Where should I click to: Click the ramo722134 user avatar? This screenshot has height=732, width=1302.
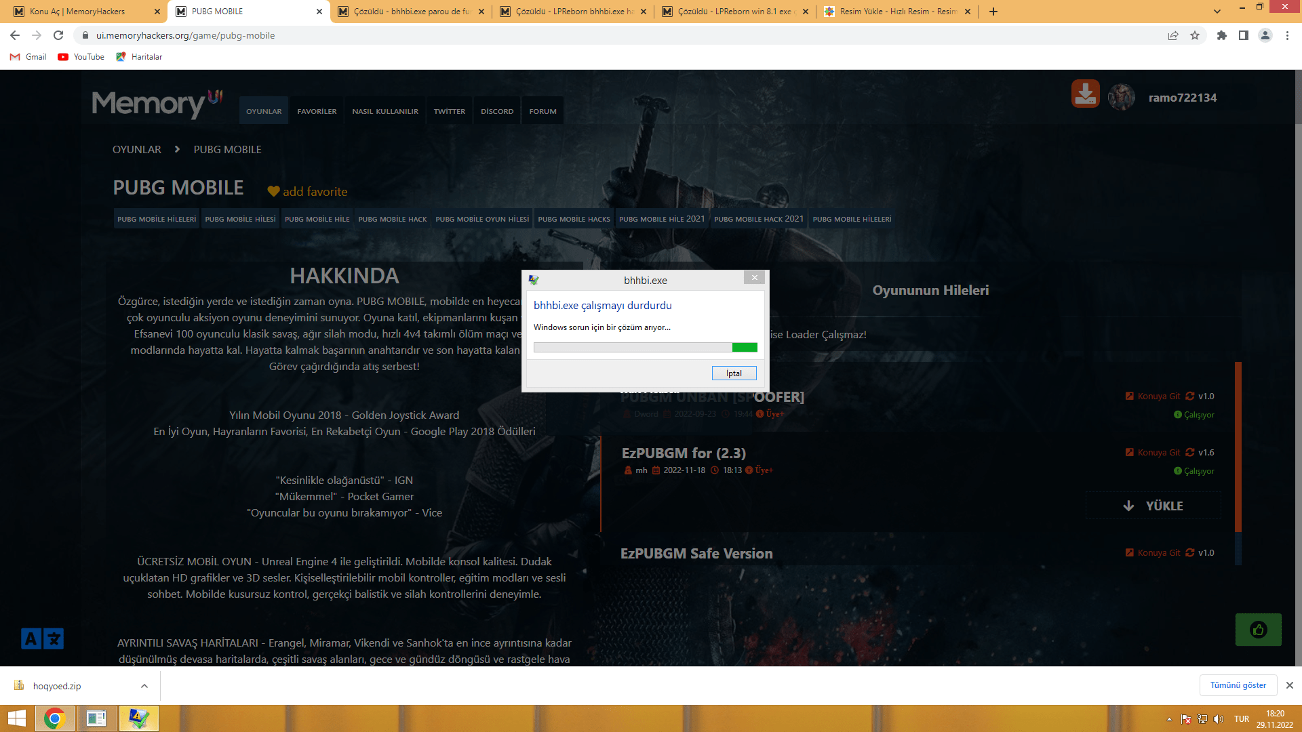1122,98
